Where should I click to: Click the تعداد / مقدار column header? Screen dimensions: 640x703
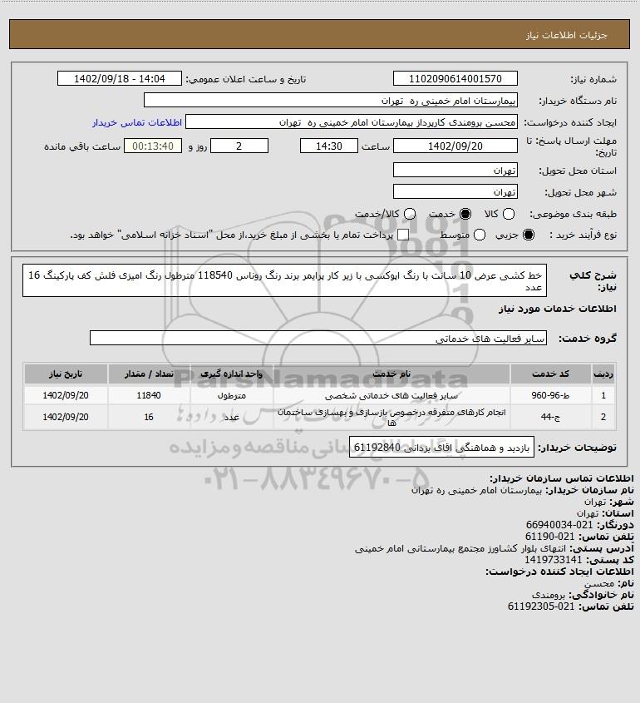(149, 374)
